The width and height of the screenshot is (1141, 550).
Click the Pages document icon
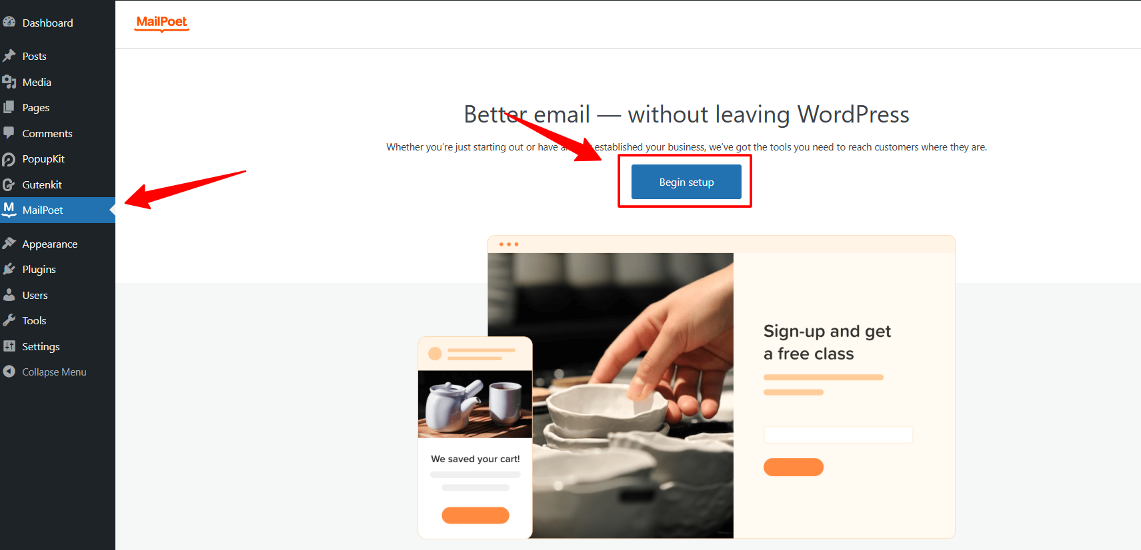coord(9,107)
